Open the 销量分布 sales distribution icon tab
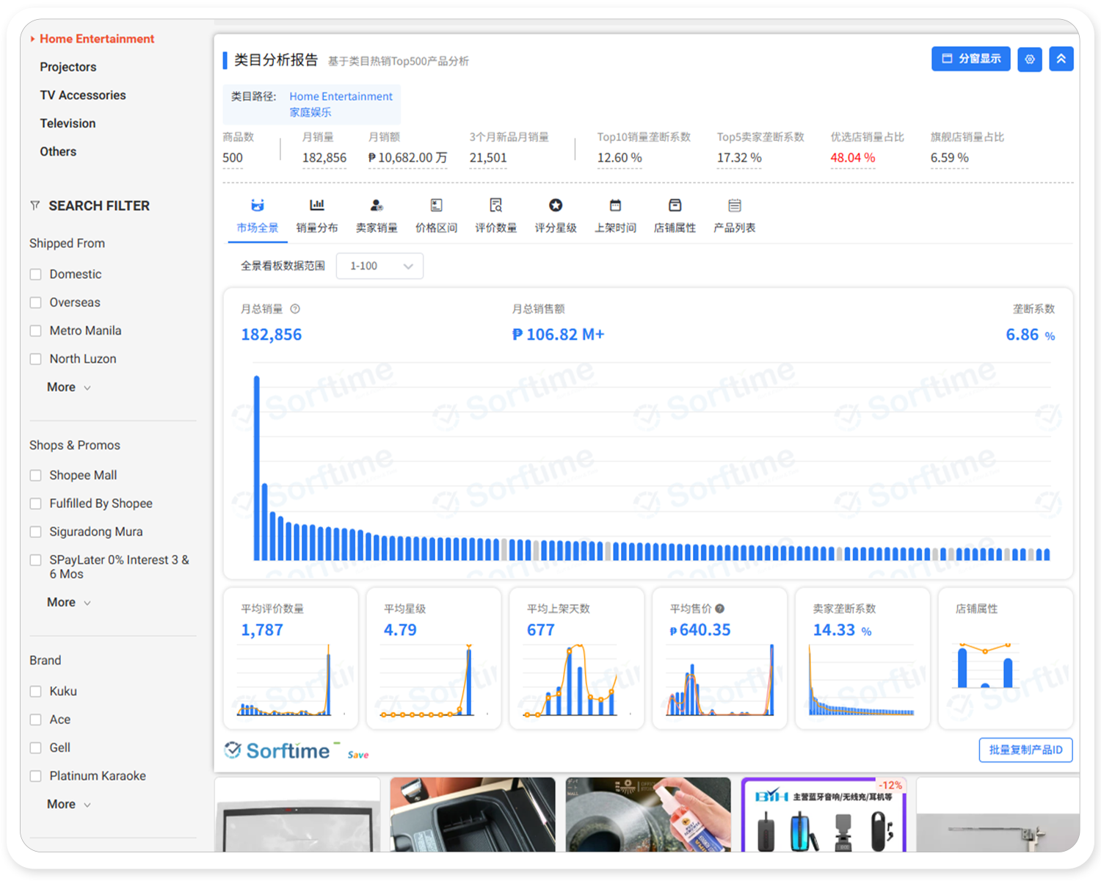This screenshot has height=881, width=1101. [x=316, y=206]
